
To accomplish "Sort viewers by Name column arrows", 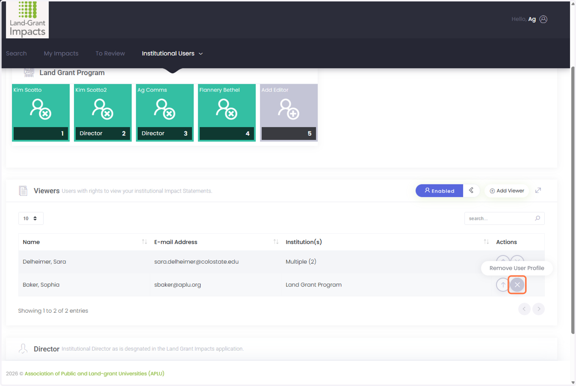I will (144, 242).
